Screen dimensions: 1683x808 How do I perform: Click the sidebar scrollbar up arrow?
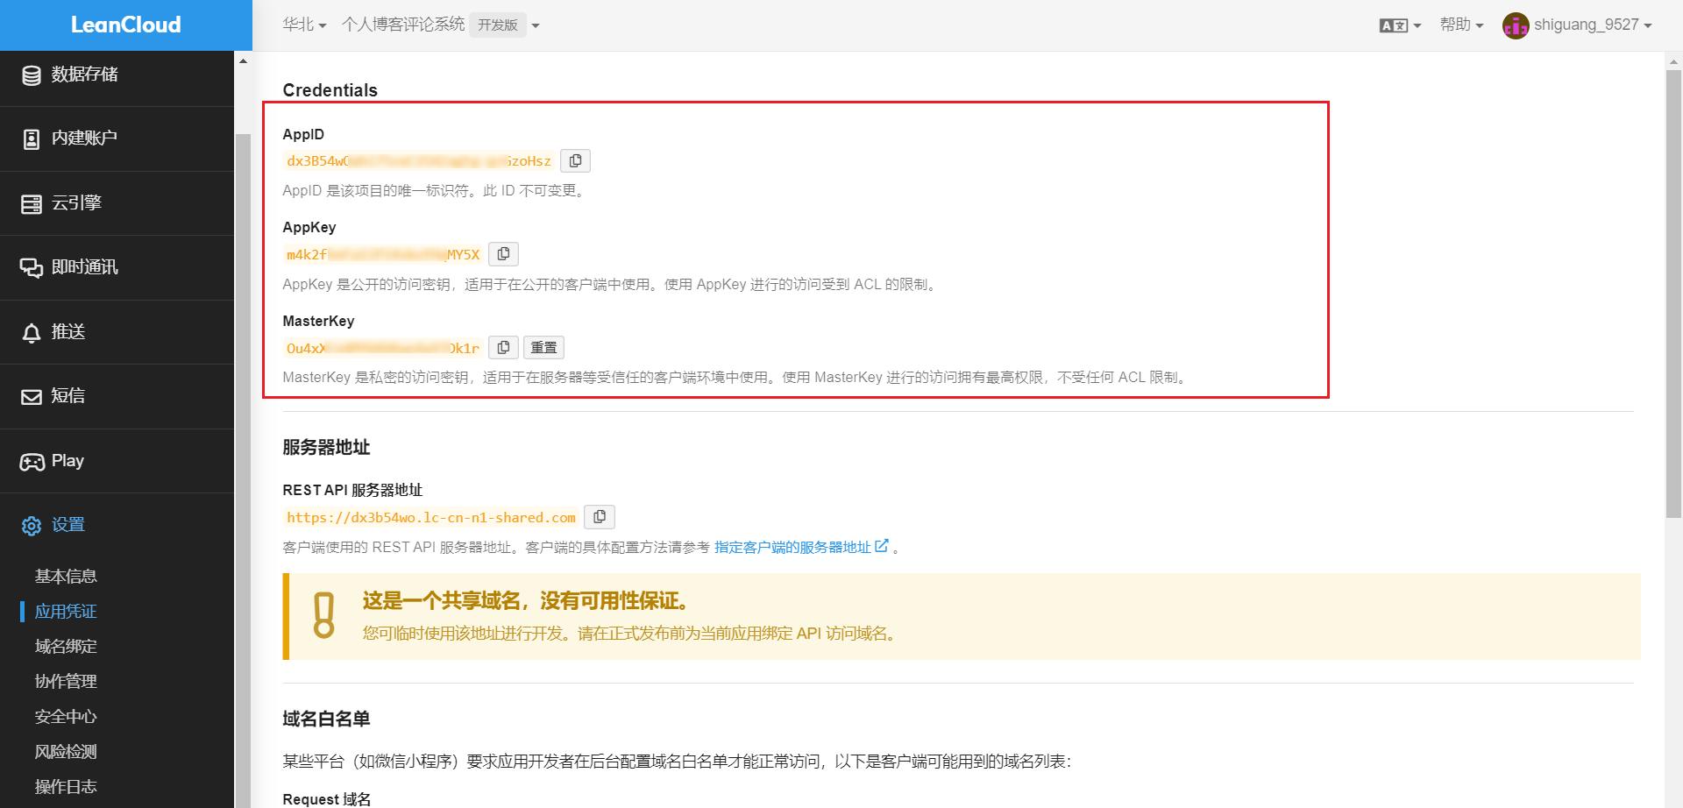[x=243, y=61]
